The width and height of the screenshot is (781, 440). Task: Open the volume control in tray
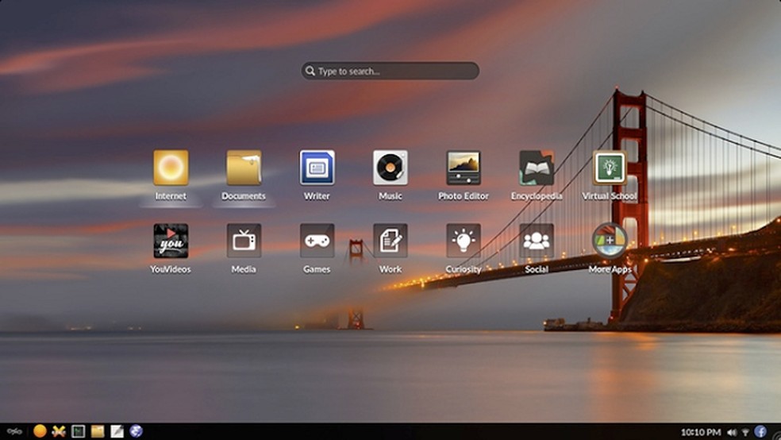pyautogui.click(x=731, y=432)
